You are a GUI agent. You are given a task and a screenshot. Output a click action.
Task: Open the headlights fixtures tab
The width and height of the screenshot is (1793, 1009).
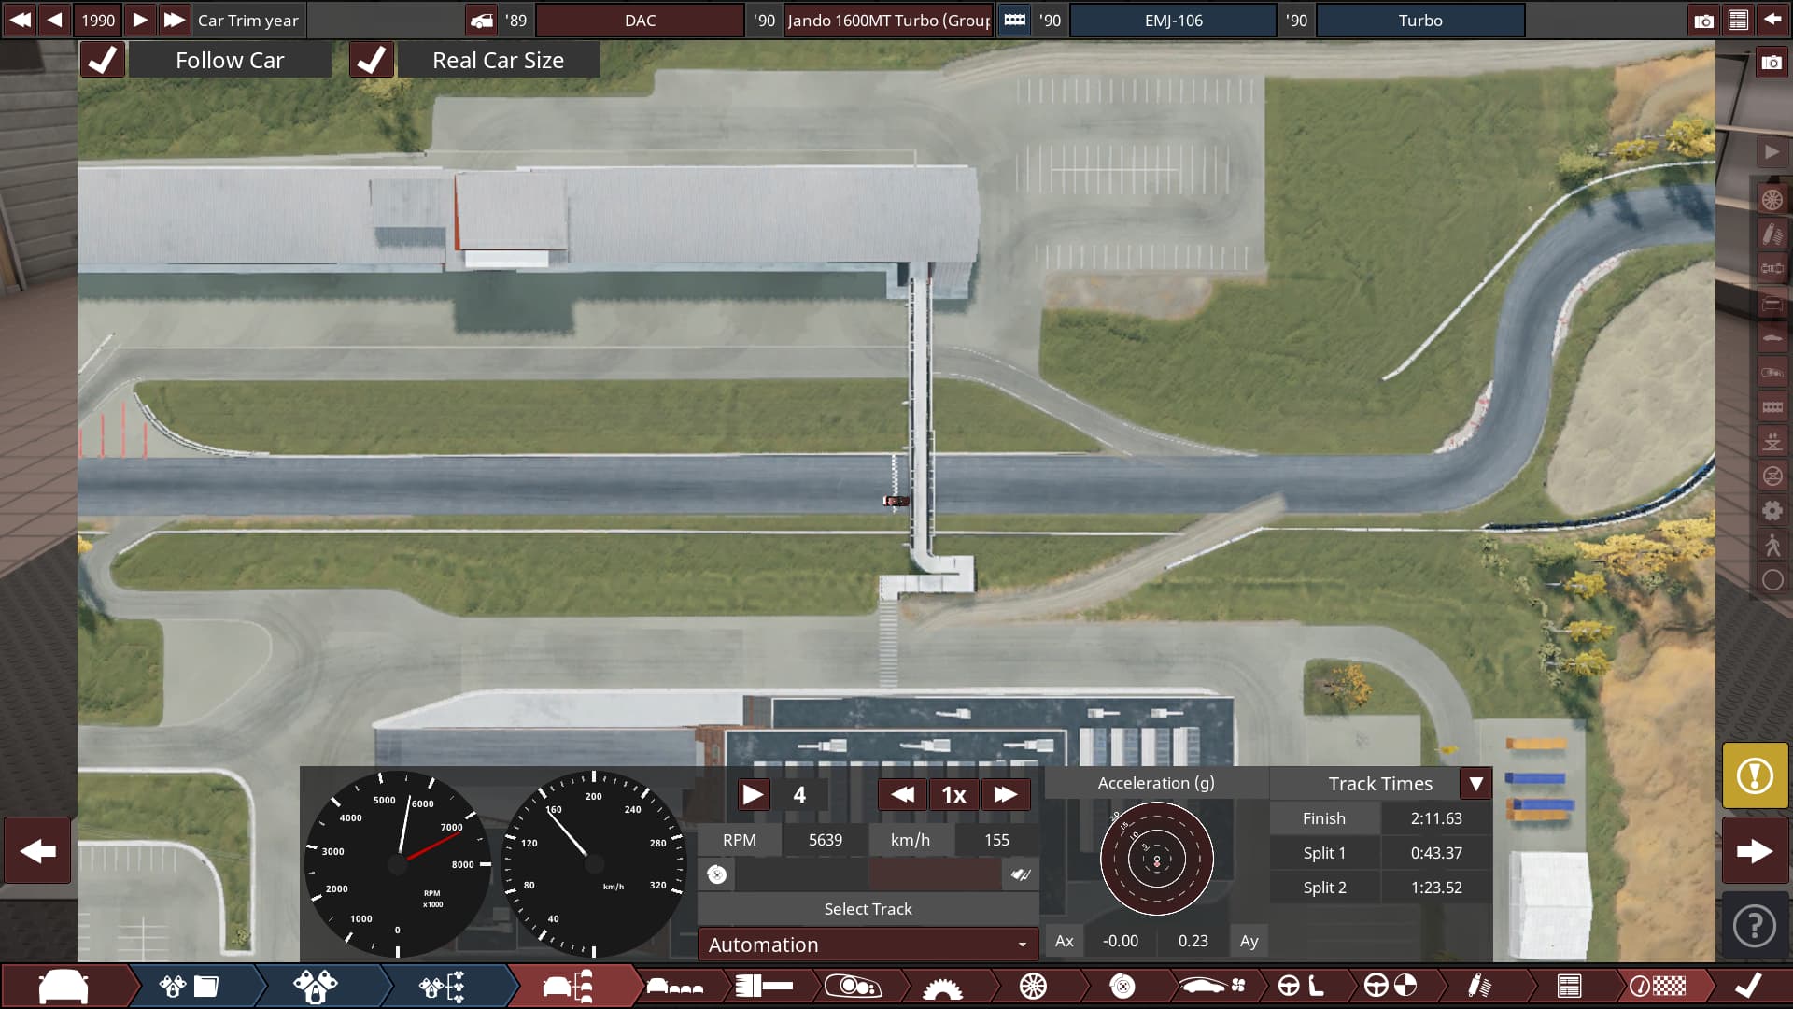852,987
